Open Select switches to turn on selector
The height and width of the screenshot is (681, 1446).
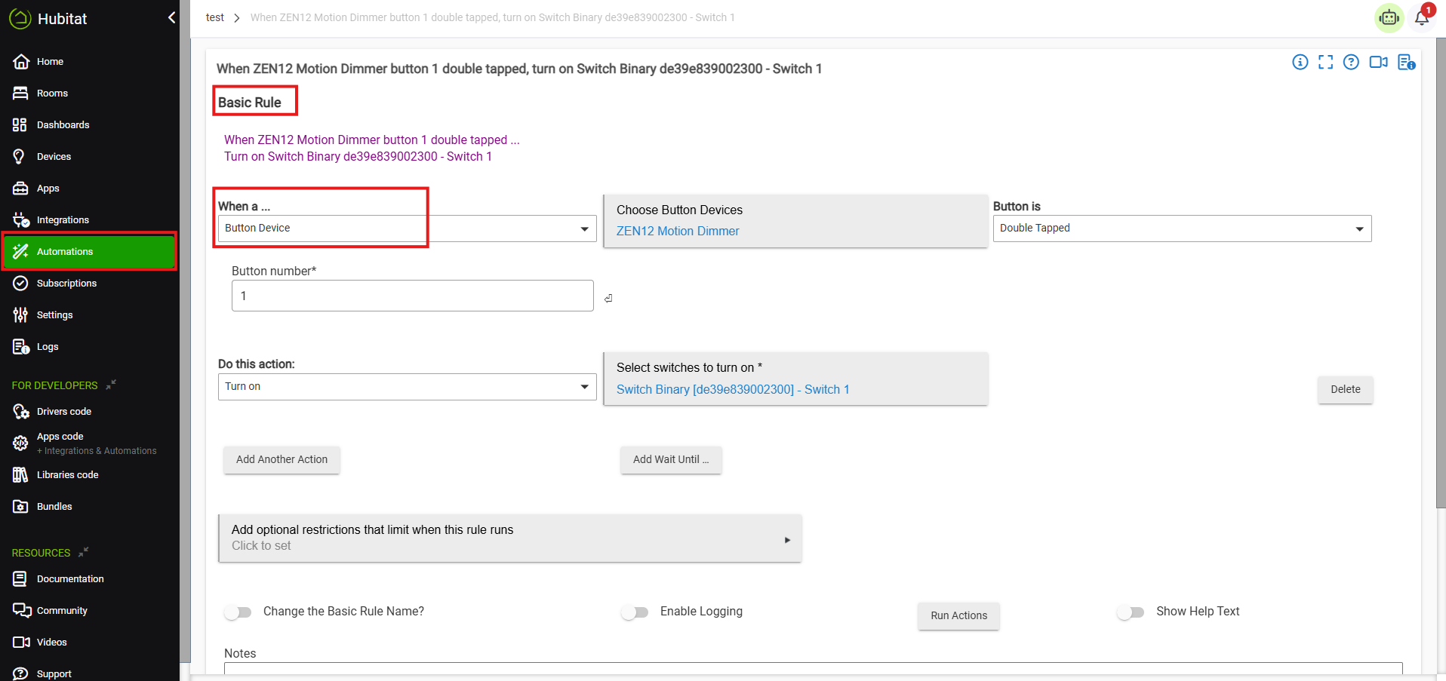click(795, 379)
